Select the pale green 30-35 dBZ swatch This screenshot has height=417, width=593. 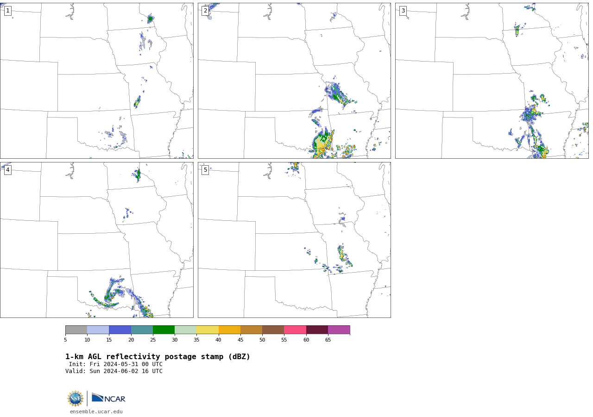(185, 330)
